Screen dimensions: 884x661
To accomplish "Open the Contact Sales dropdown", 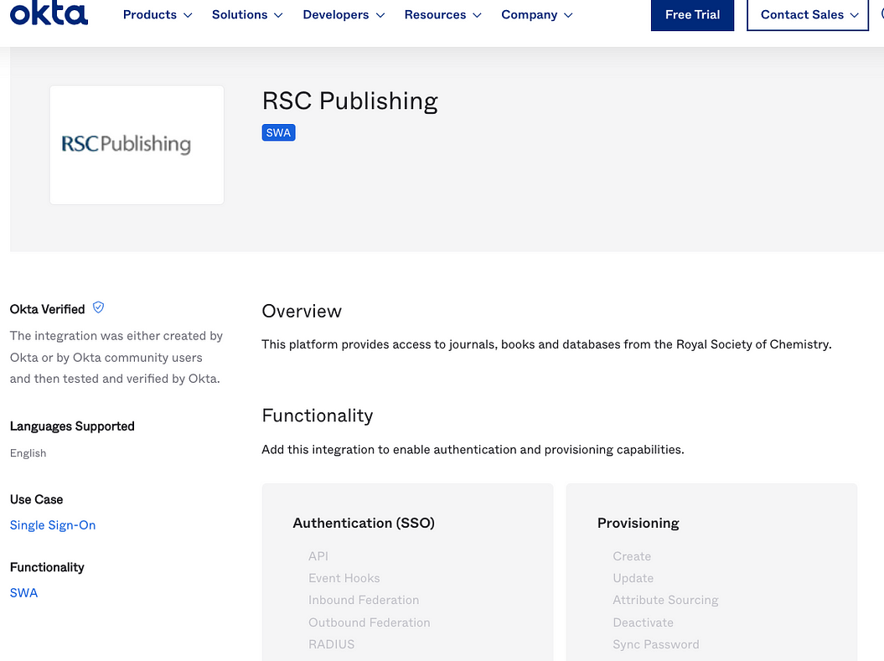I will click(807, 14).
